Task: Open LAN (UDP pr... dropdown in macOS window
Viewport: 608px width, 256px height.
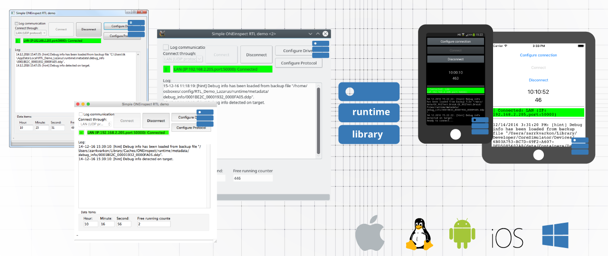Action: (95, 124)
